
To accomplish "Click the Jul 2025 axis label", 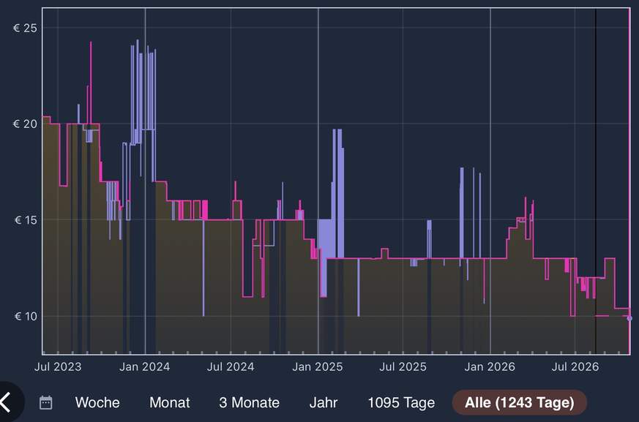I will click(403, 367).
